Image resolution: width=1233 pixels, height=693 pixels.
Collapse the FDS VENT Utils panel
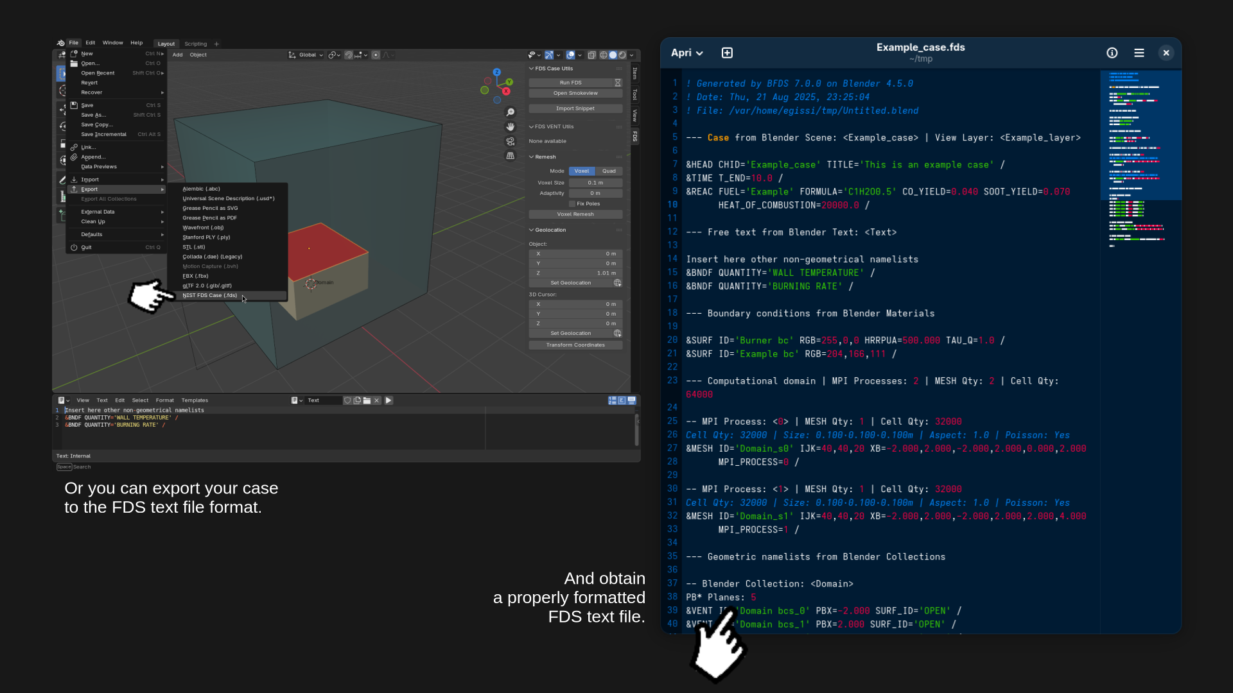tap(532, 127)
